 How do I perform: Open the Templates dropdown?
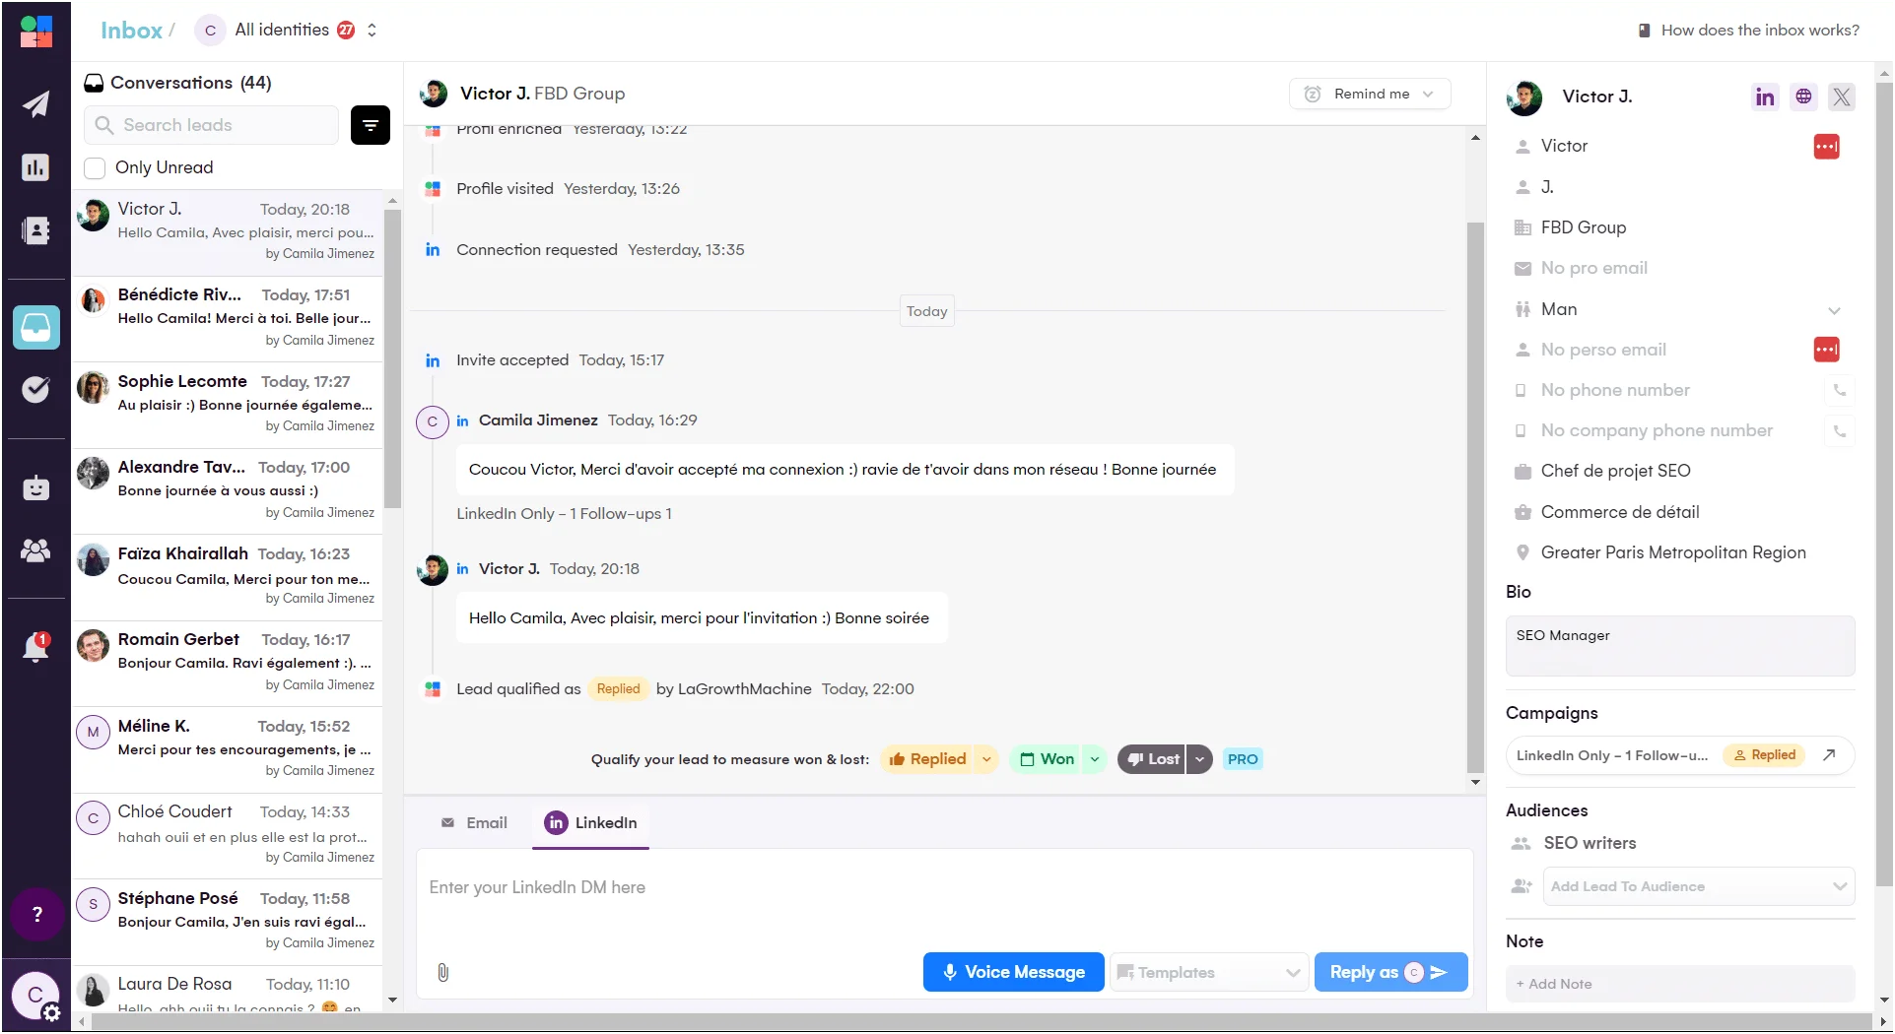(x=1209, y=973)
